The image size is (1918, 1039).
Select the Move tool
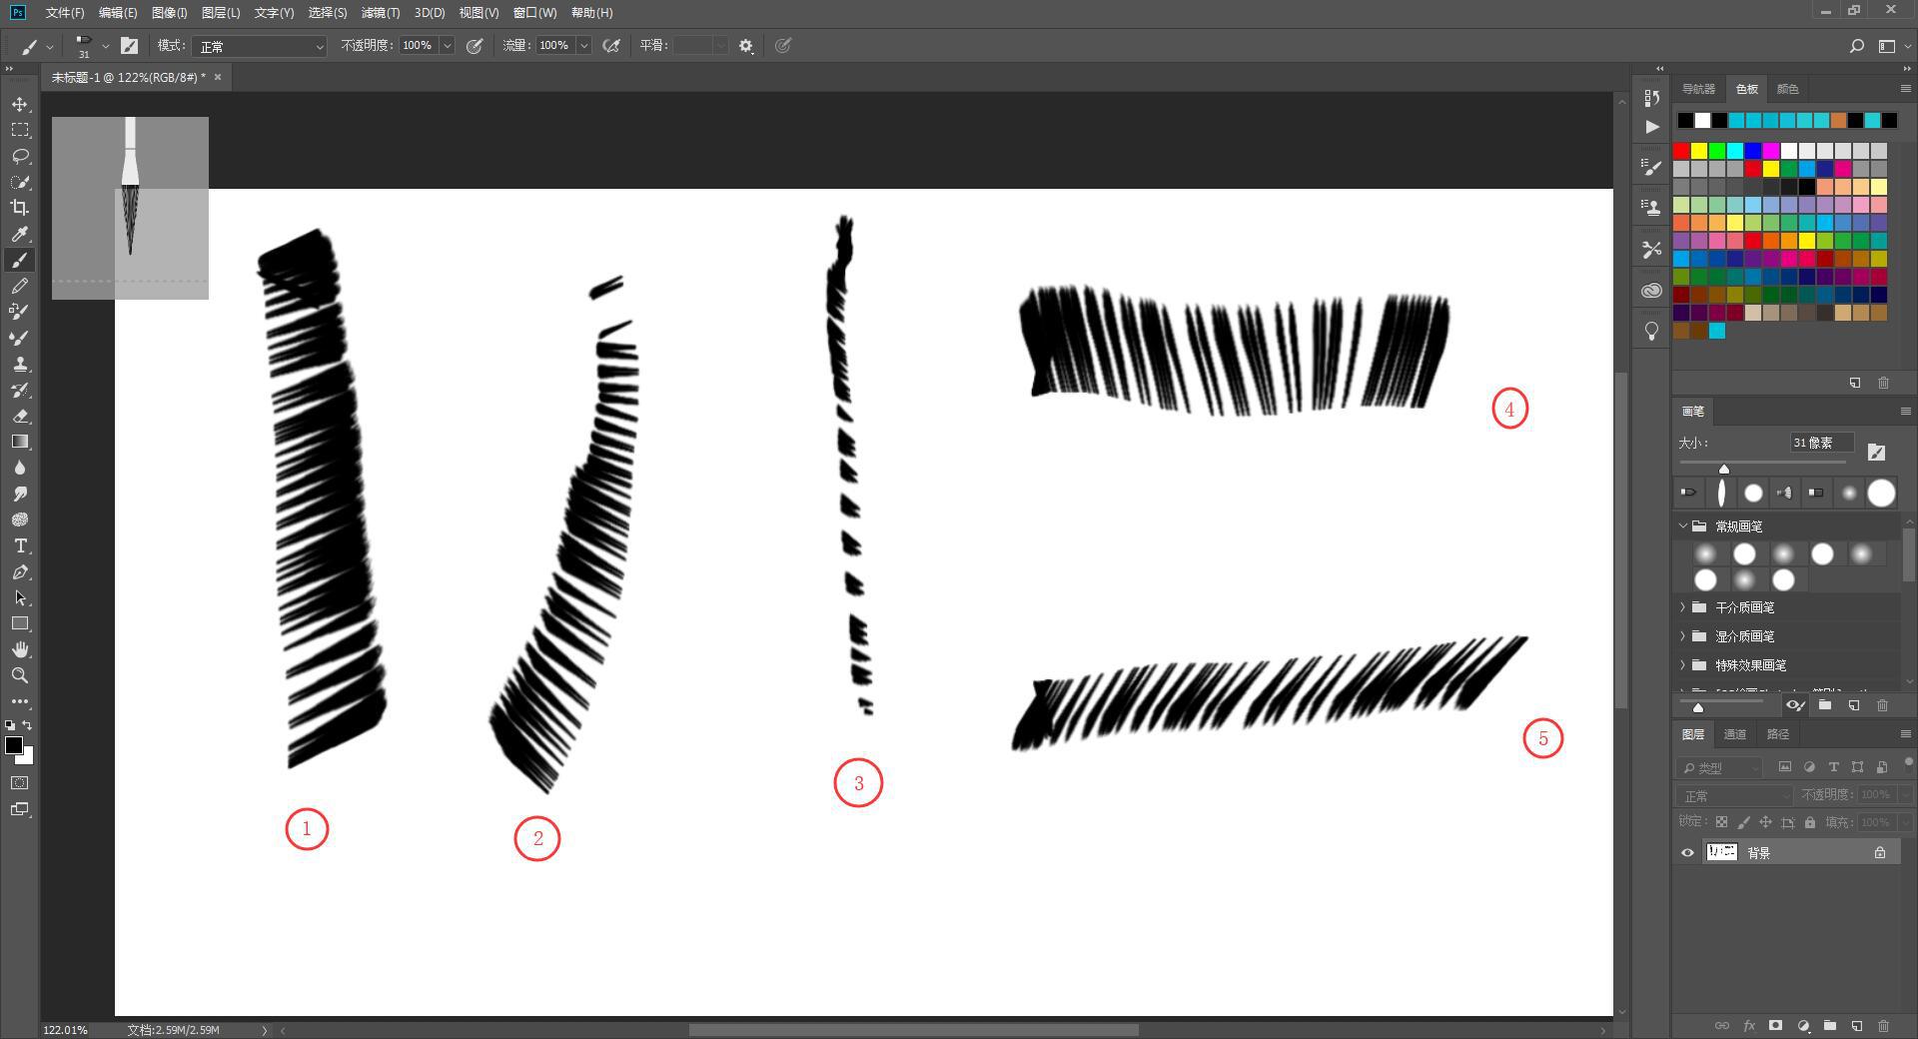[x=20, y=104]
